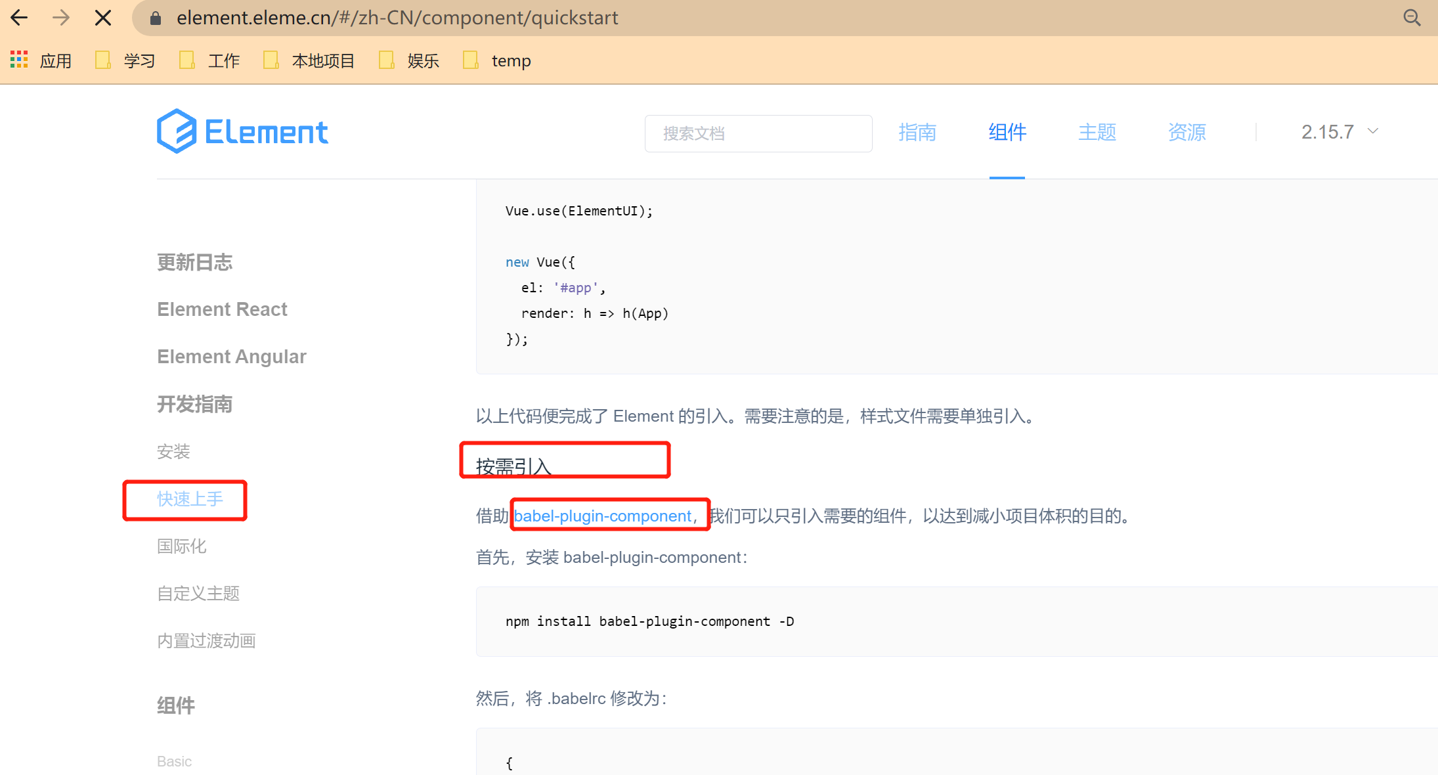1438x775 pixels.
Task: Click the new Vue({ code line
Action: pos(540,262)
